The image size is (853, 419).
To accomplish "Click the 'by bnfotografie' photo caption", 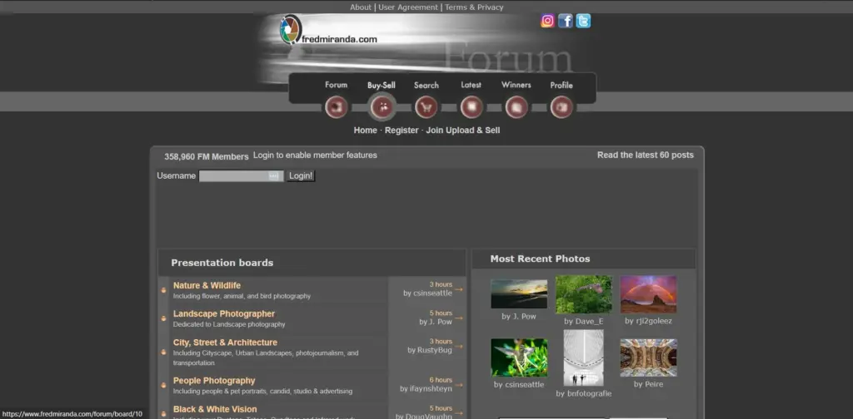I will tap(584, 393).
